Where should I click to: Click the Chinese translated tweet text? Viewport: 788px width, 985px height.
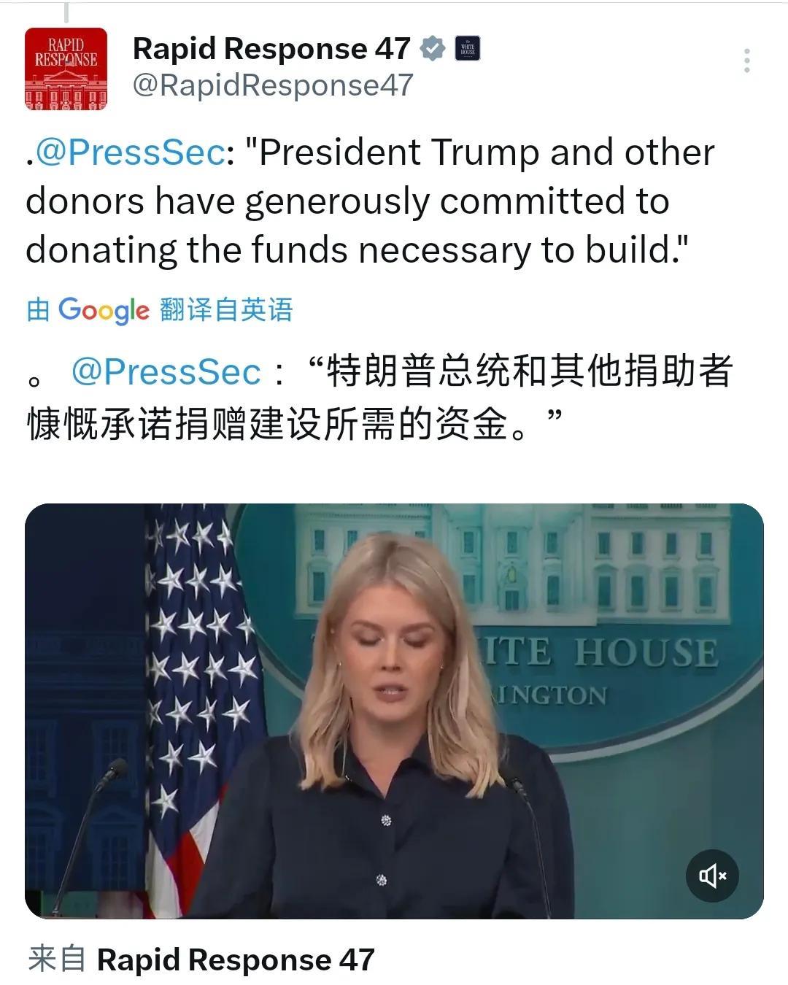click(x=379, y=398)
